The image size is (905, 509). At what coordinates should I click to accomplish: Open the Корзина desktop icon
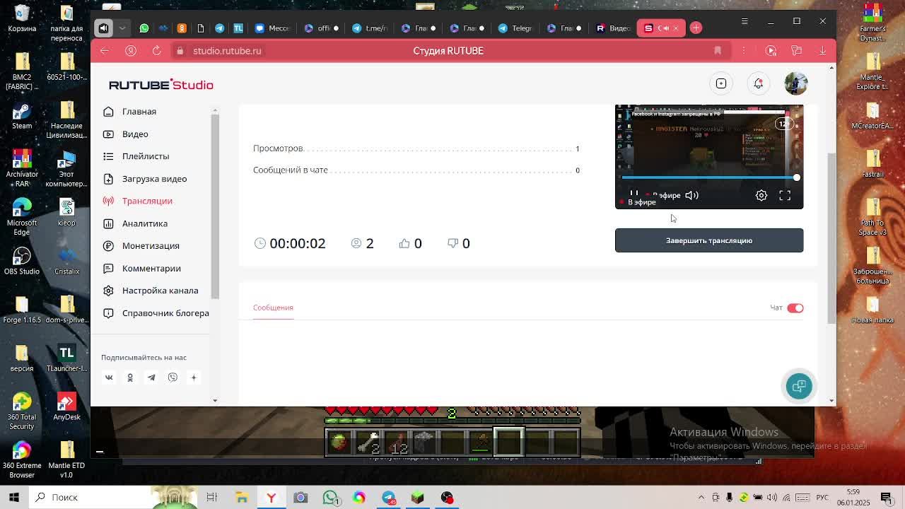click(x=22, y=19)
